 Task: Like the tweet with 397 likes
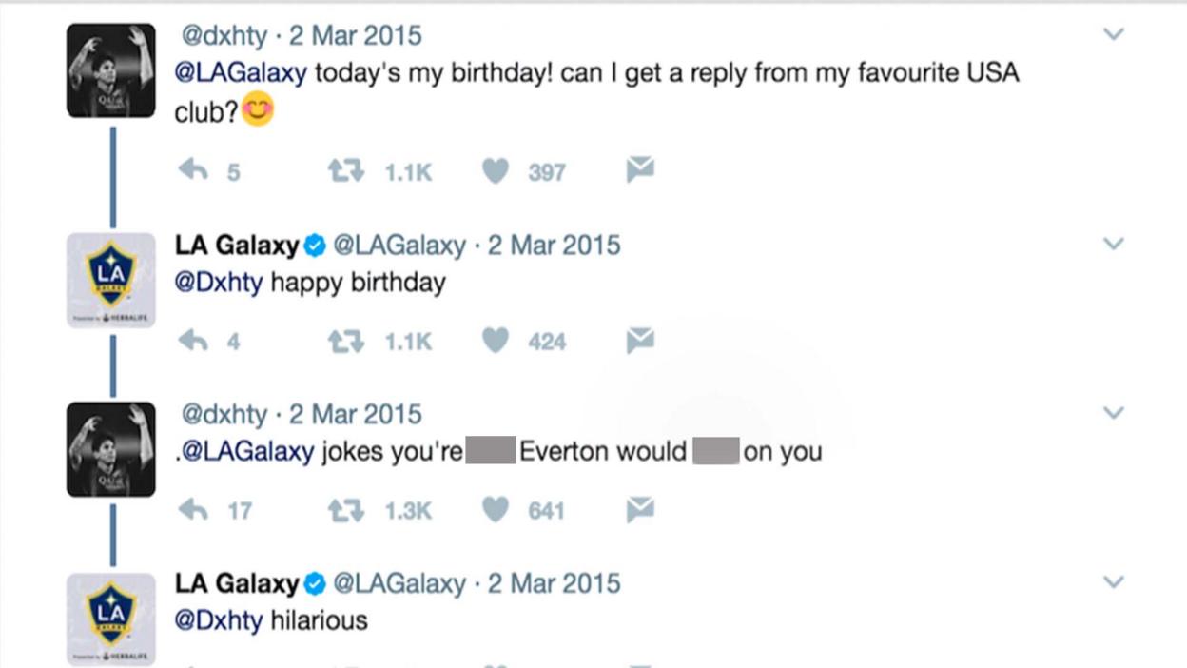(496, 171)
